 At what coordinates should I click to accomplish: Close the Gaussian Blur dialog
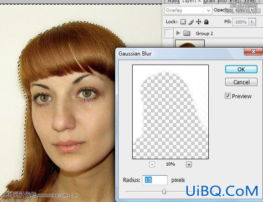pyautogui.click(x=253, y=51)
